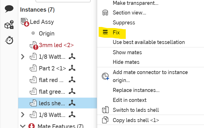204x128 pixels.
Task: Expand the last 1/8 Watt instance
Action: (x=23, y=115)
